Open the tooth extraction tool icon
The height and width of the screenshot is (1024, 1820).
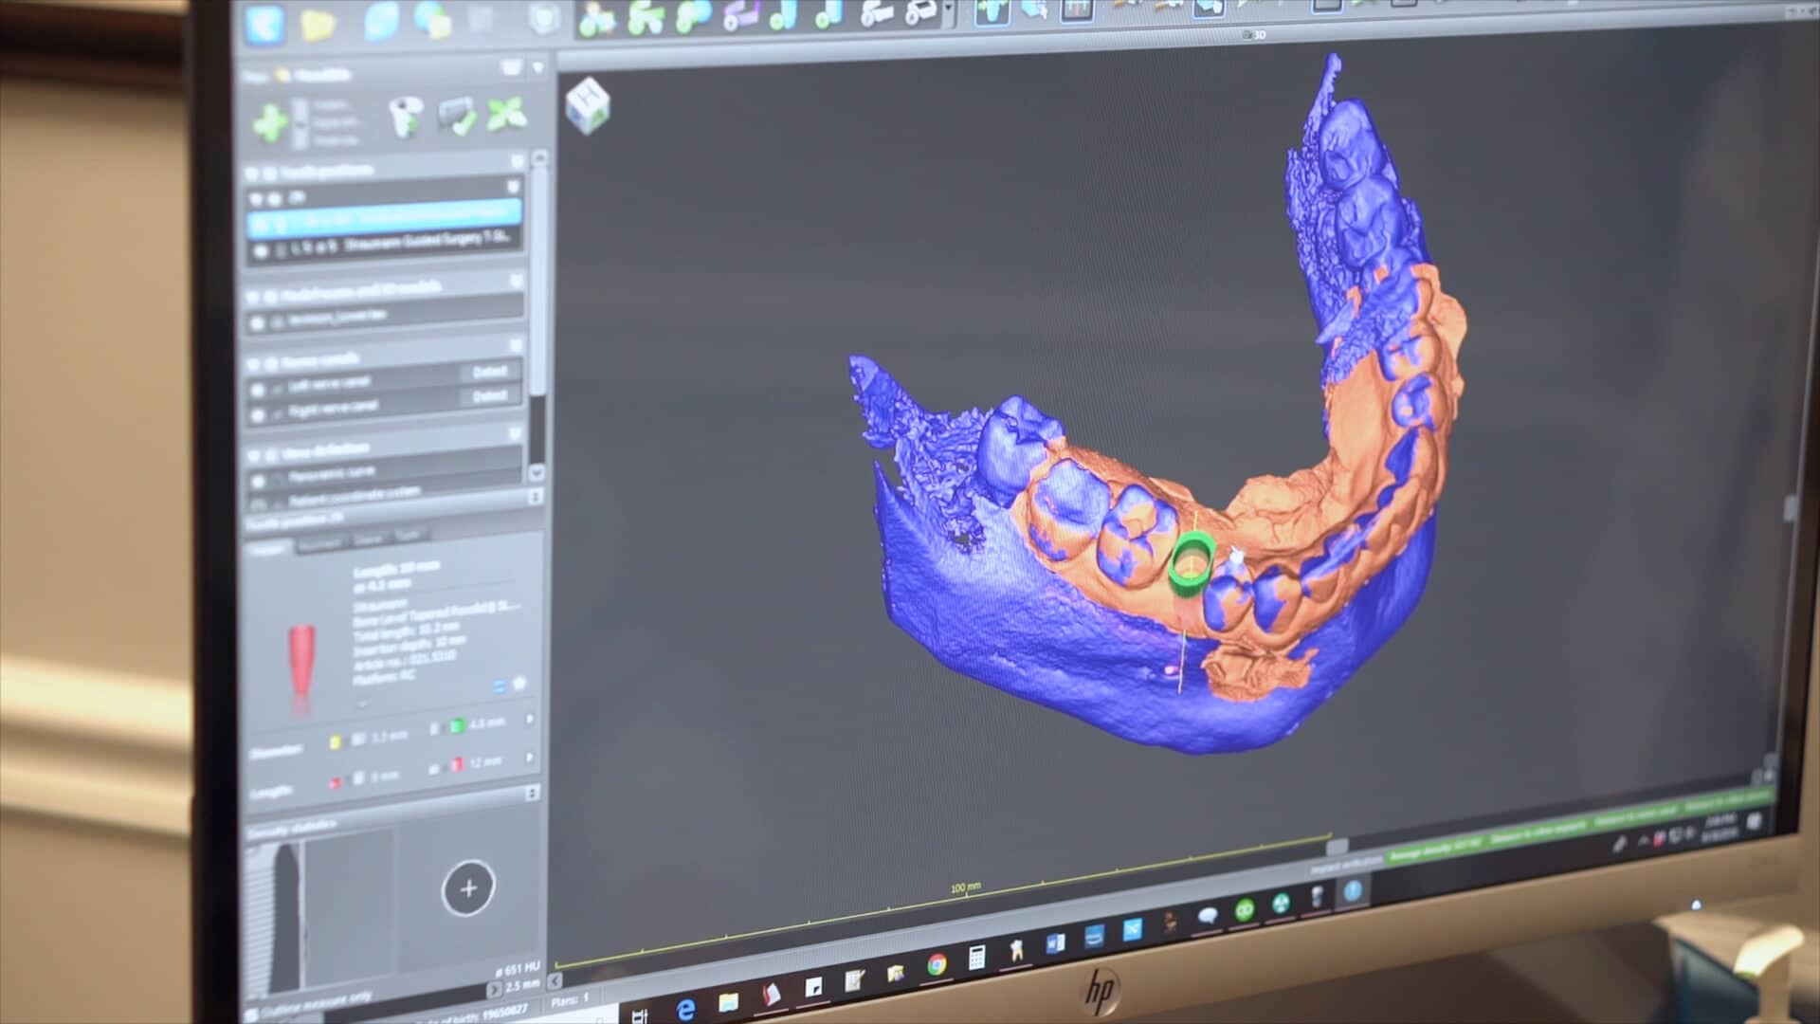coord(404,120)
